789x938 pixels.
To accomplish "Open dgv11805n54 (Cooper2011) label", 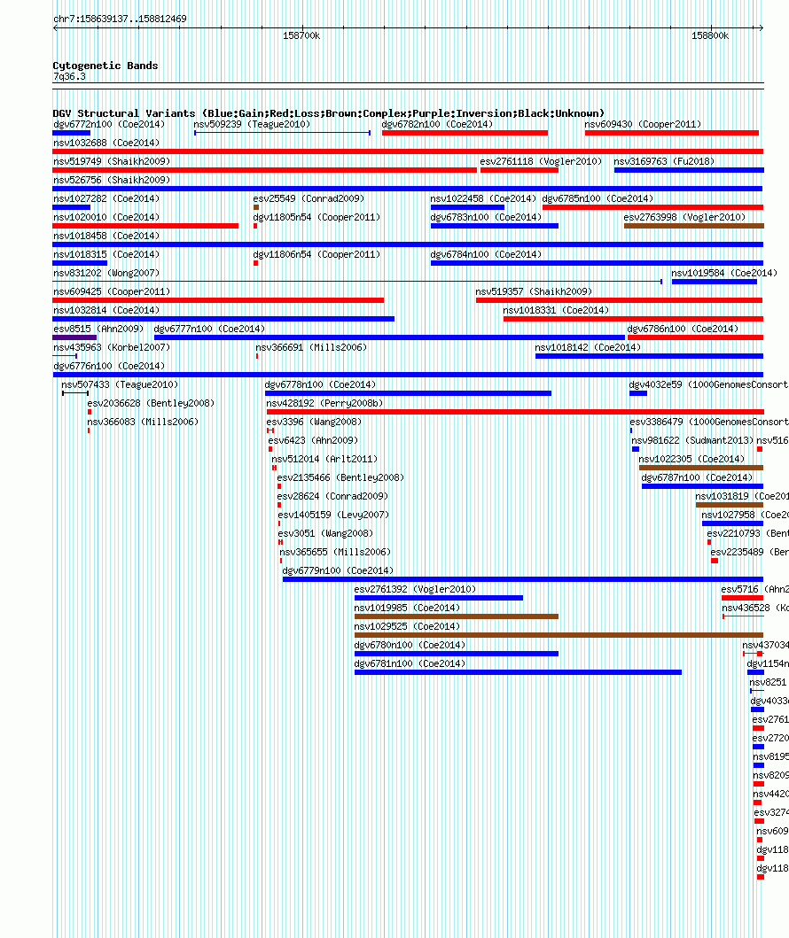I will point(316,217).
